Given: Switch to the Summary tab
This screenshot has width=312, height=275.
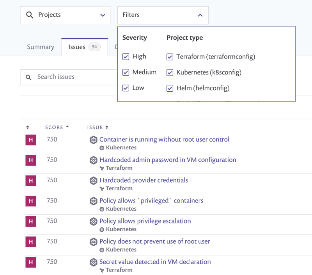Looking at the screenshot, I should (40, 47).
